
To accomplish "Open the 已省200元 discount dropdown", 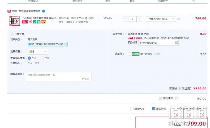I will (x=161, y=19).
